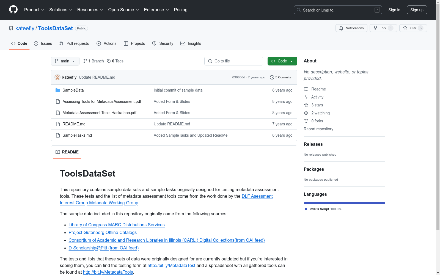Screen dimensions: 440x275
Task: Open the Issues tab
Action: pyautogui.click(x=43, y=43)
